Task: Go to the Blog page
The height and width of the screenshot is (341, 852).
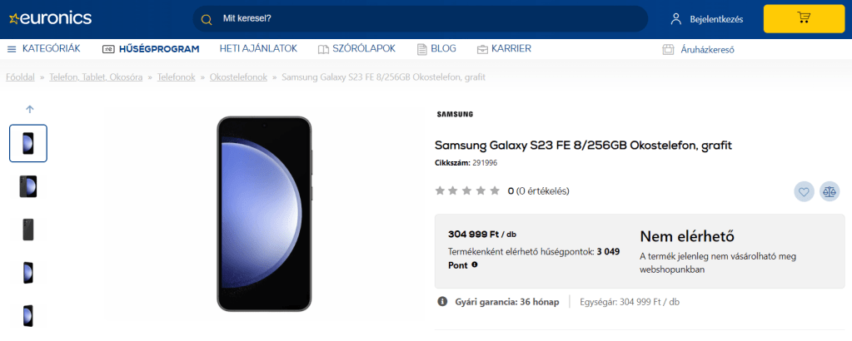Action: [x=436, y=48]
